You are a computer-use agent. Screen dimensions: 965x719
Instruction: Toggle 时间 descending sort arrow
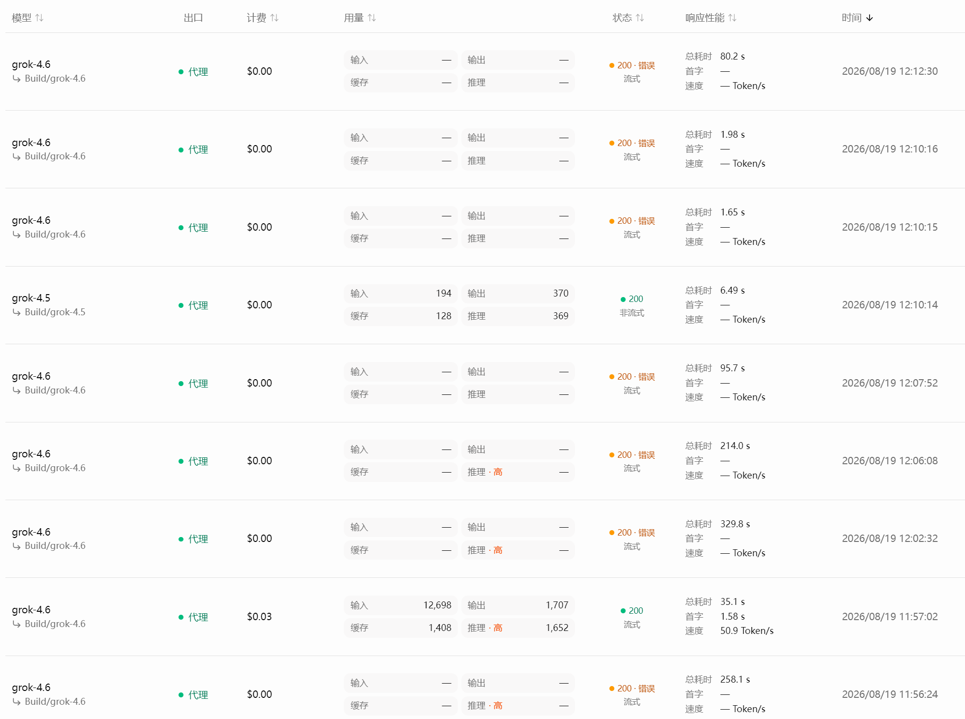(x=870, y=18)
